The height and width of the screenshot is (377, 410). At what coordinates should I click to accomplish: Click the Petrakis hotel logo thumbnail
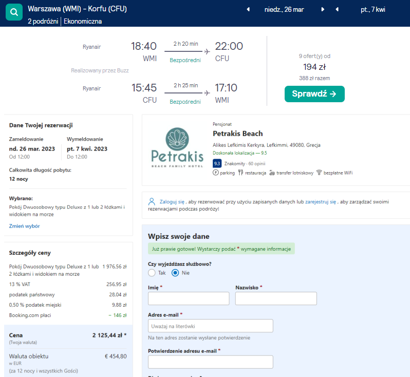coord(177,147)
